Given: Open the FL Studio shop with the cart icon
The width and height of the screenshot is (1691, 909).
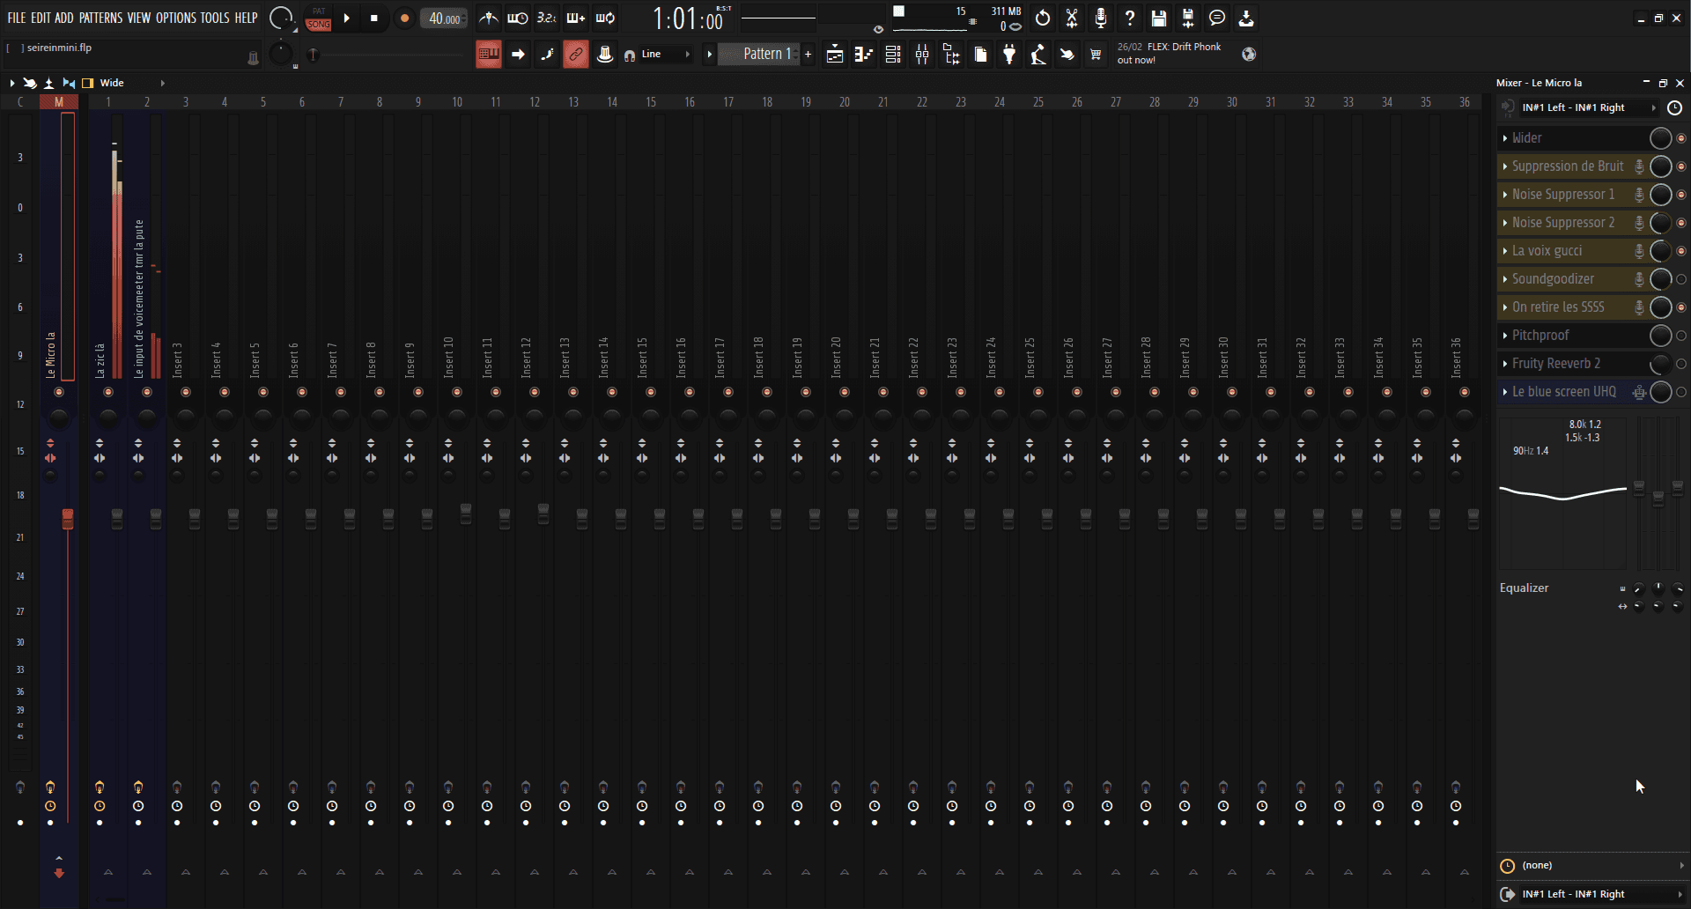Looking at the screenshot, I should pyautogui.click(x=1097, y=54).
